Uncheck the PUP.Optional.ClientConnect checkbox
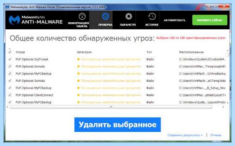Screen dimensions: 235x146 [10, 95]
